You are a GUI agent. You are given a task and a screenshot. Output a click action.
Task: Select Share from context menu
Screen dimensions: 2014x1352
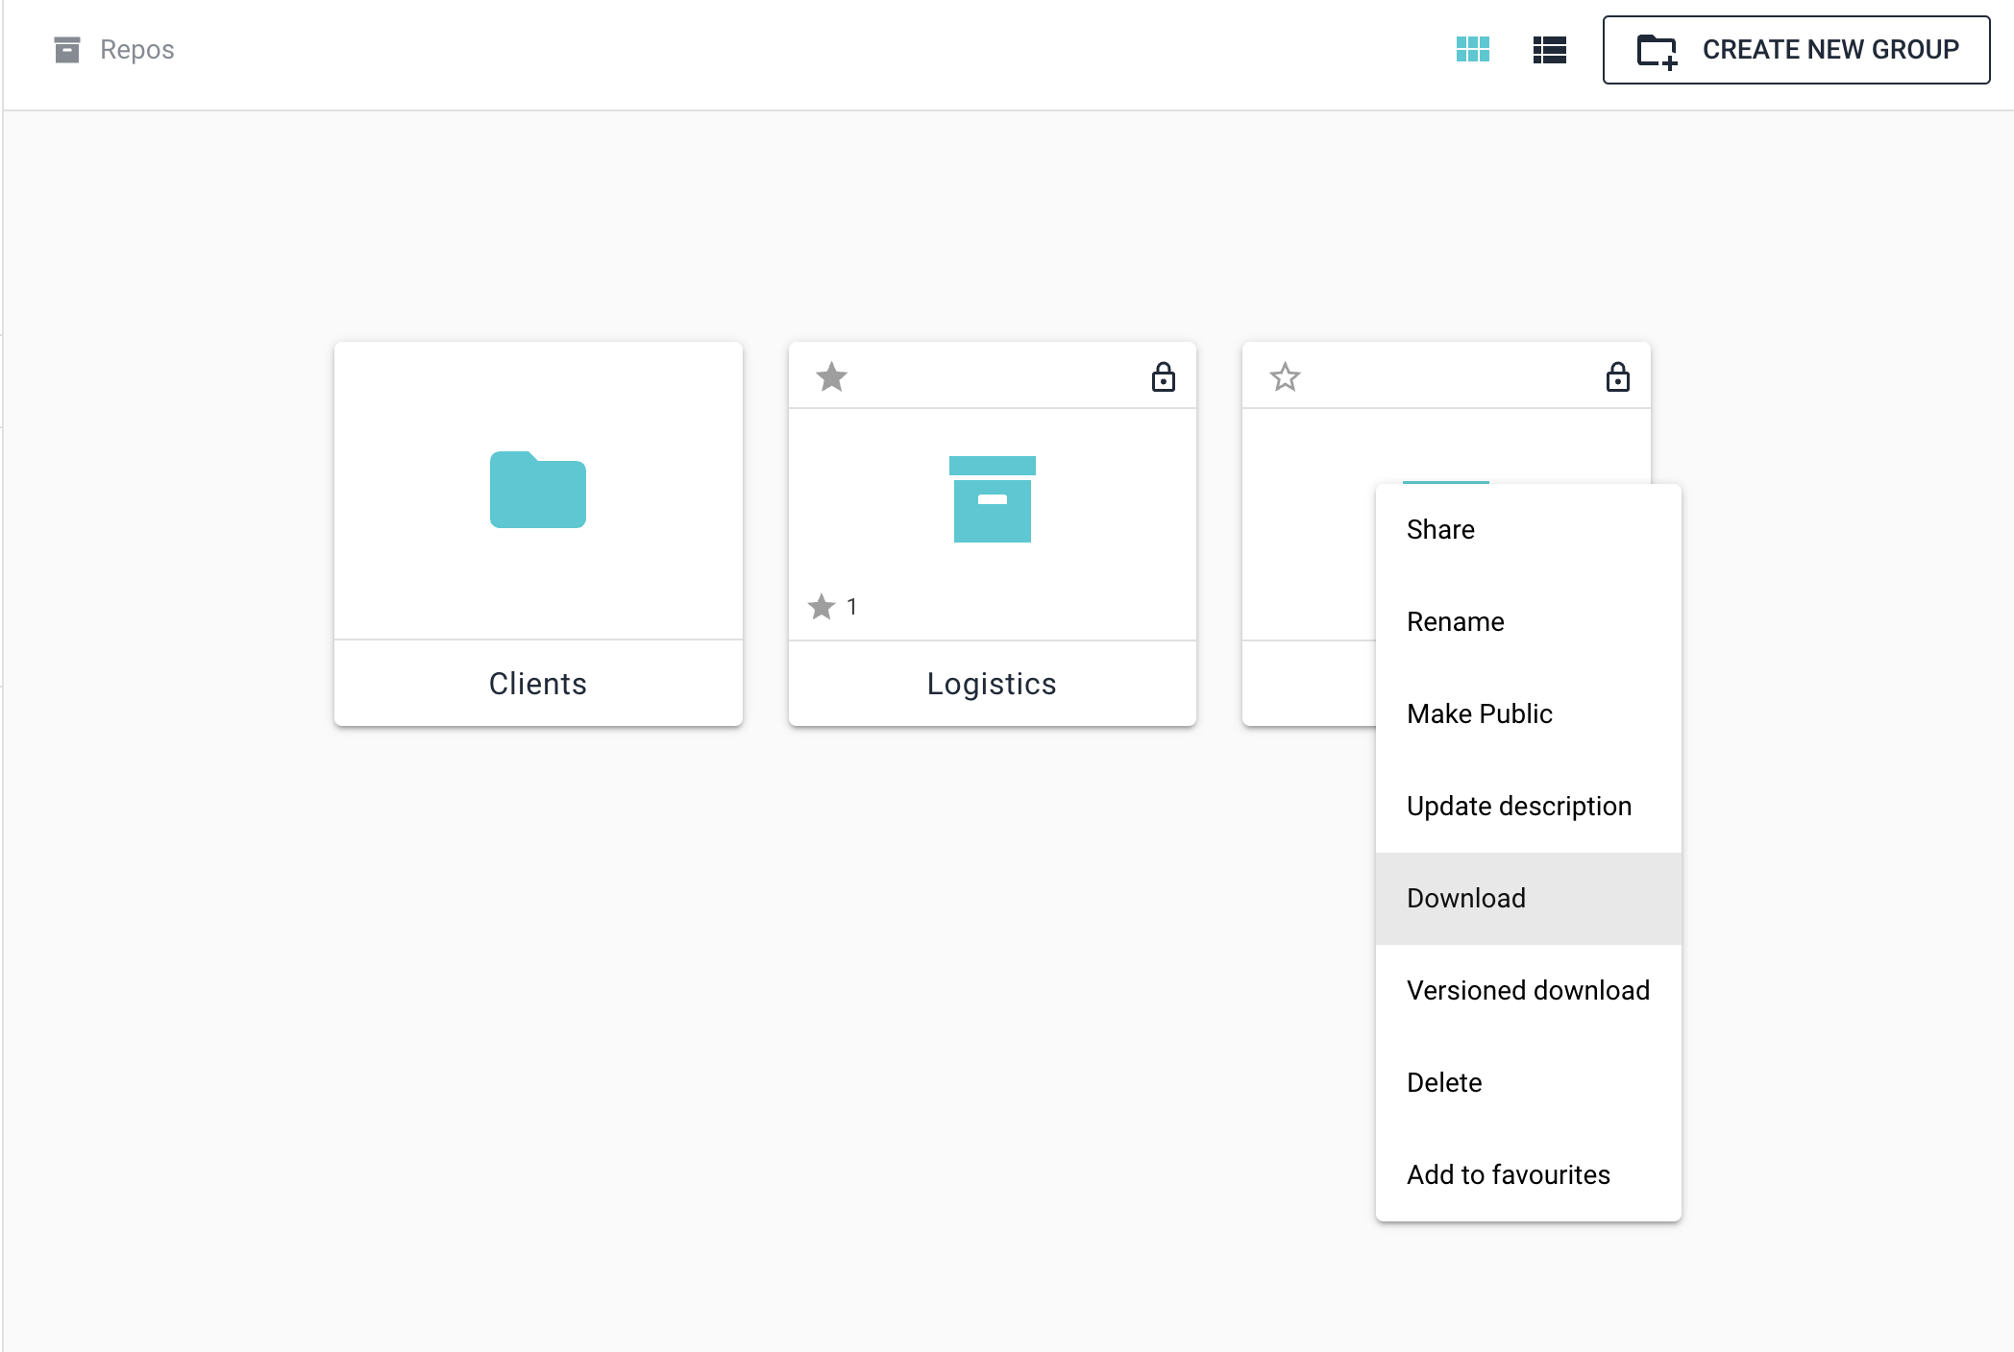click(x=1440, y=530)
